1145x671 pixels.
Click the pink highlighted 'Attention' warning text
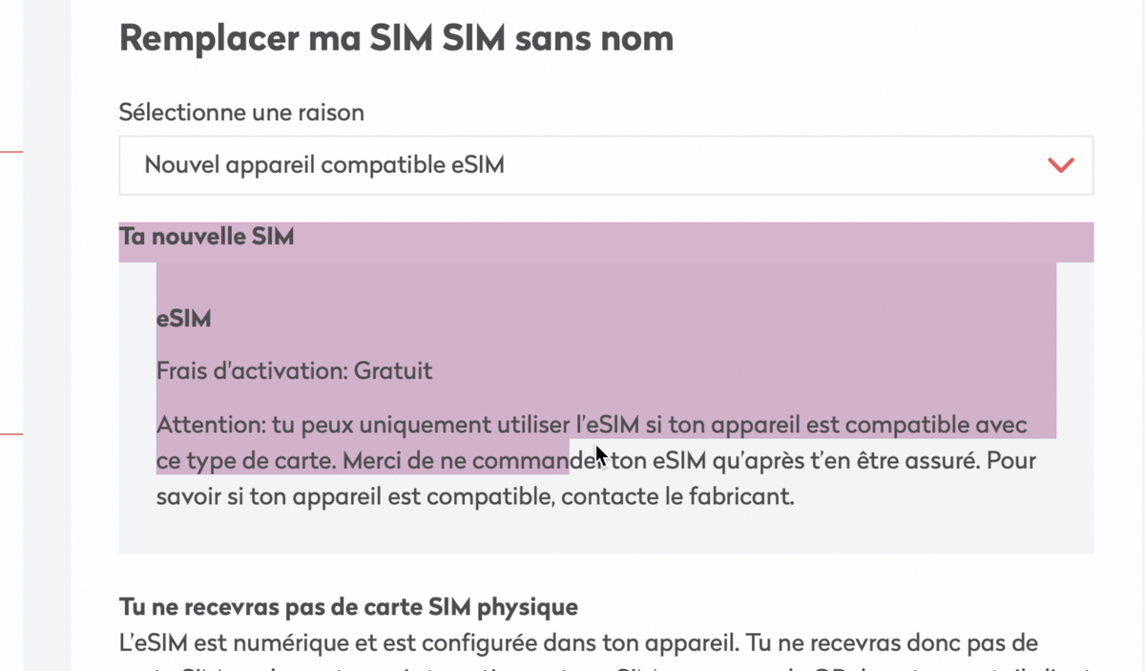(x=592, y=424)
